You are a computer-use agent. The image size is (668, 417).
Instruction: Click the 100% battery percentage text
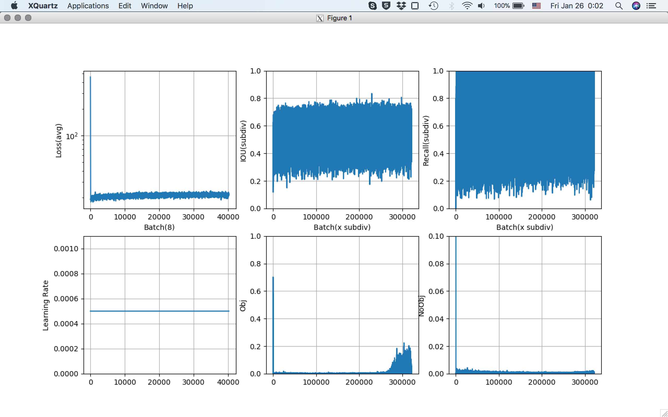tap(502, 6)
